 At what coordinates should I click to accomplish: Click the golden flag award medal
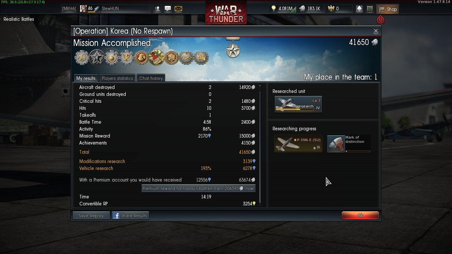pyautogui.click(x=202, y=58)
